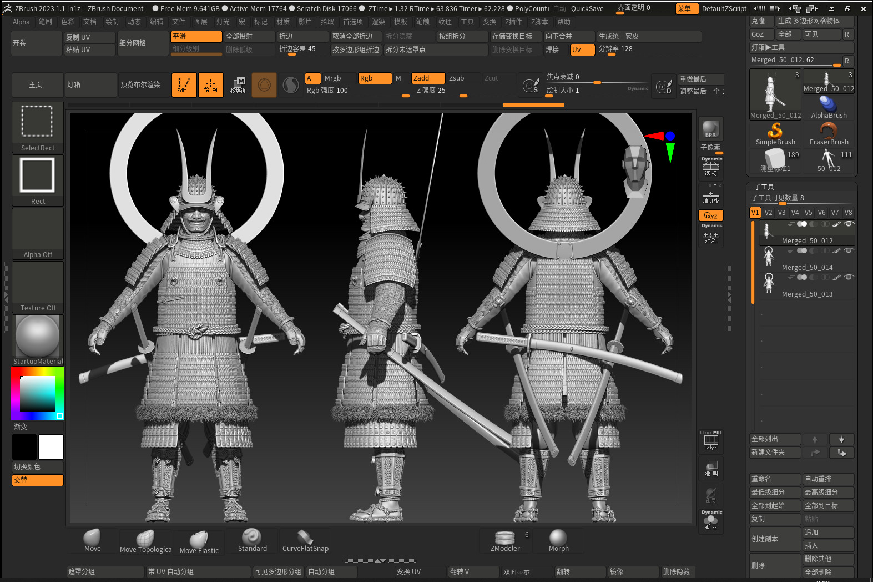The image size is (873, 582).
Task: Toggle Dynamic solo (孤立) icon
Action: point(711,520)
